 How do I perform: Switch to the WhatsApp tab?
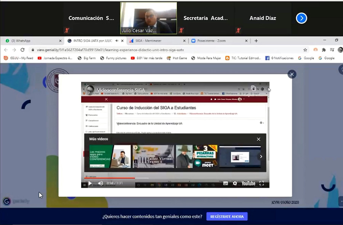33,41
